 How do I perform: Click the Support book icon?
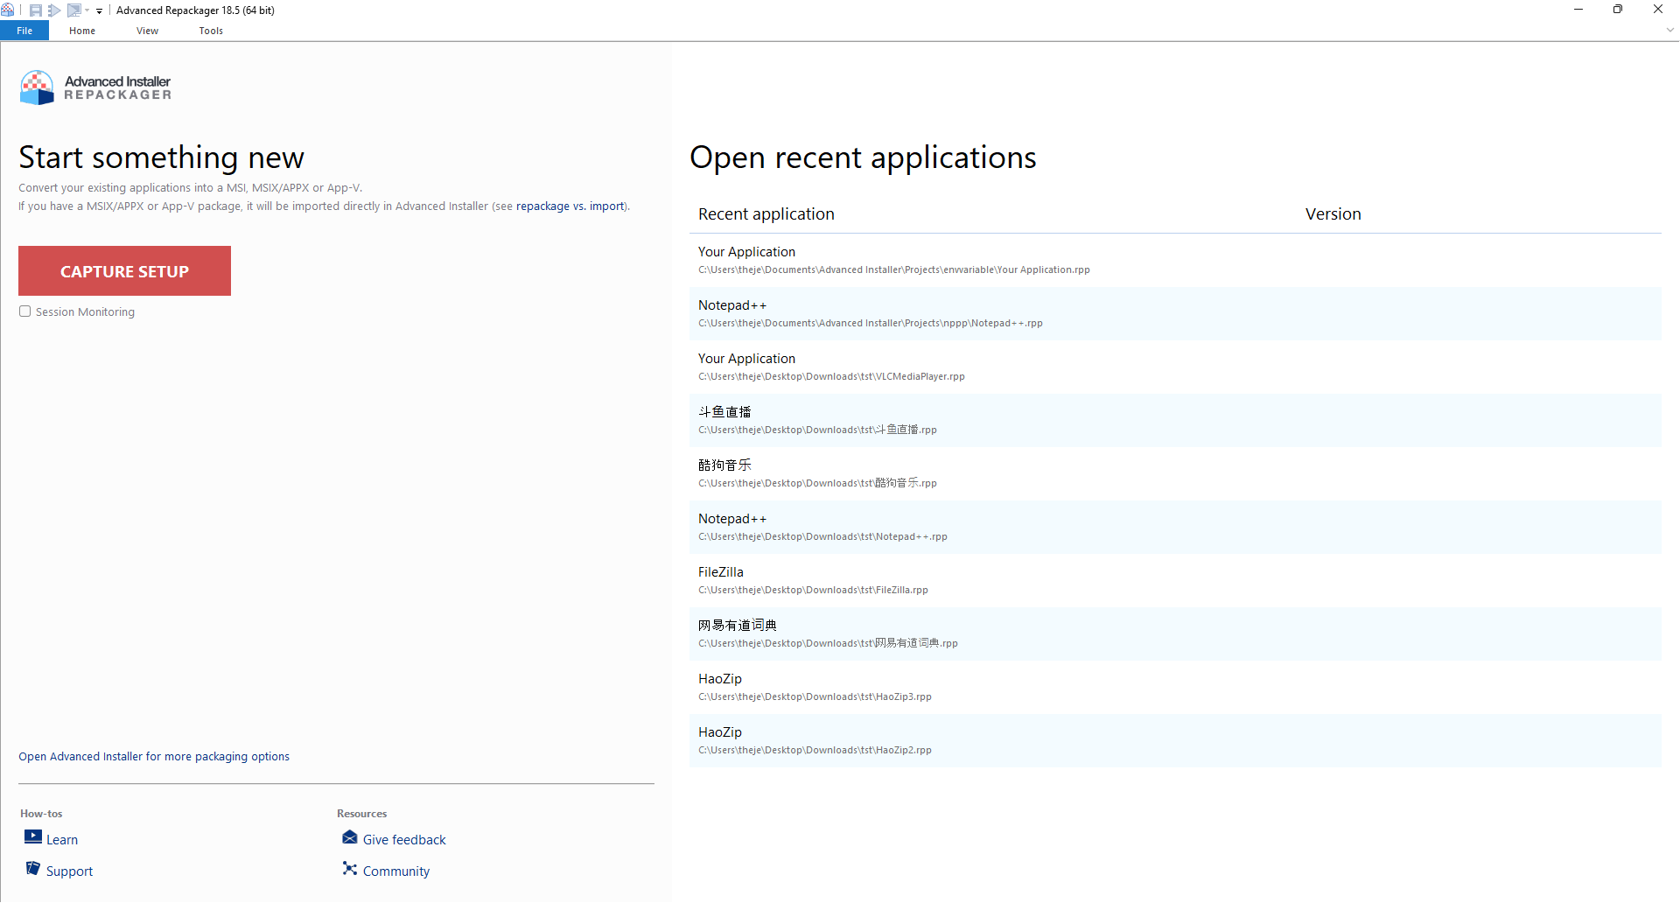pyautogui.click(x=33, y=868)
